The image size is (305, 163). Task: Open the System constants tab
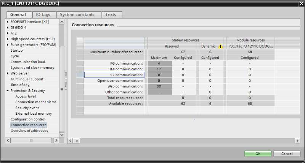(77, 14)
